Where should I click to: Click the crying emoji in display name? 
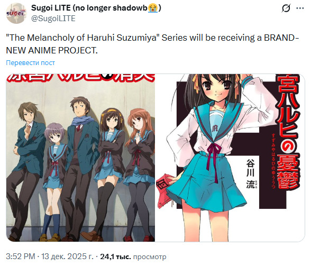[153, 8]
